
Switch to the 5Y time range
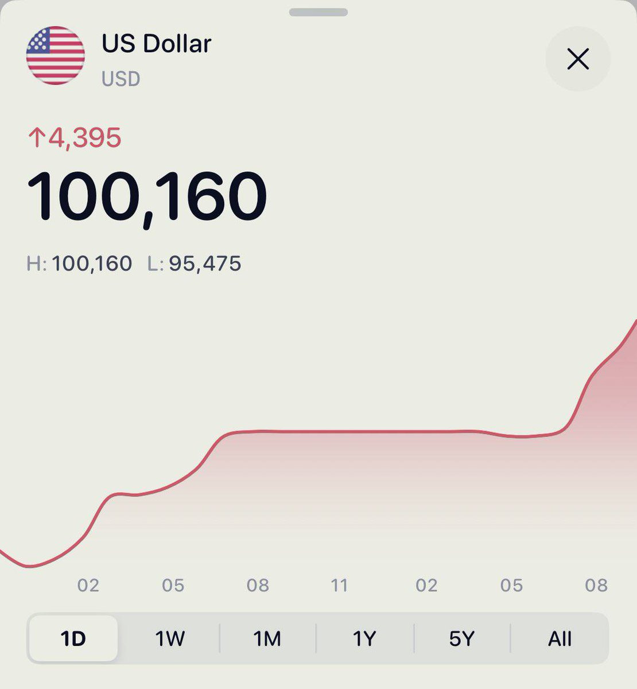(x=462, y=638)
